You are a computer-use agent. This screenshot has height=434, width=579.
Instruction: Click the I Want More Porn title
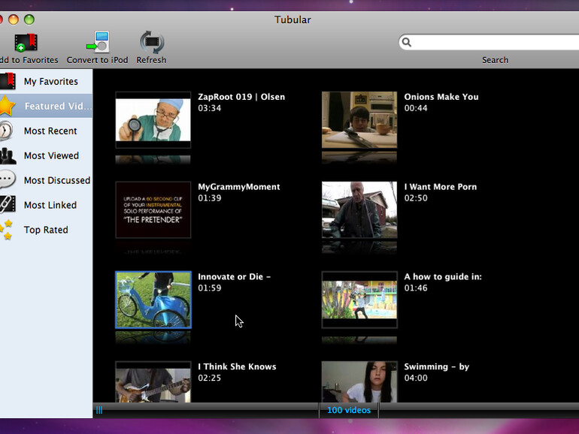coord(441,187)
